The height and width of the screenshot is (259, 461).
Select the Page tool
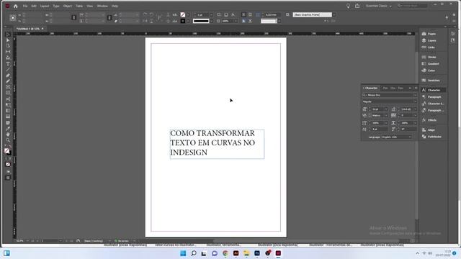click(8, 46)
